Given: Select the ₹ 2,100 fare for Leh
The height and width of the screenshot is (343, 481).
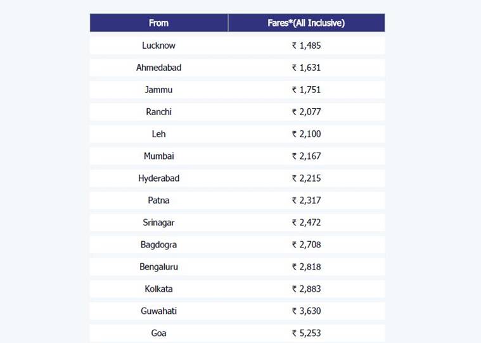Looking at the screenshot, I should [306, 134].
